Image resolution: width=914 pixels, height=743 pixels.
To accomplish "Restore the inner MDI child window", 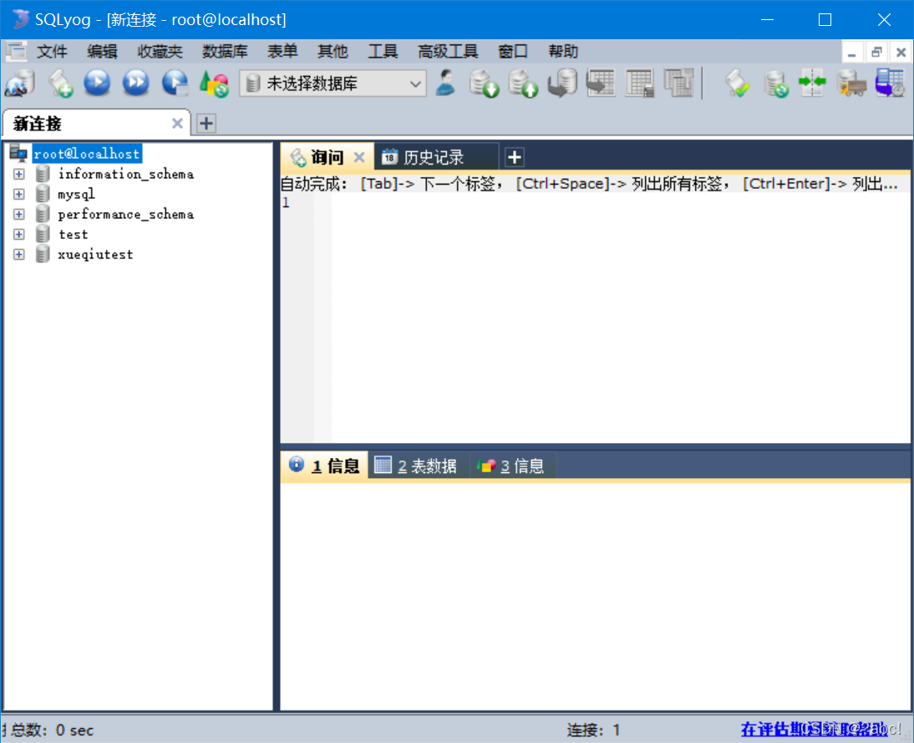I will [x=876, y=53].
